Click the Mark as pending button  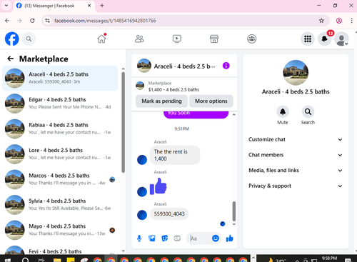161,101
